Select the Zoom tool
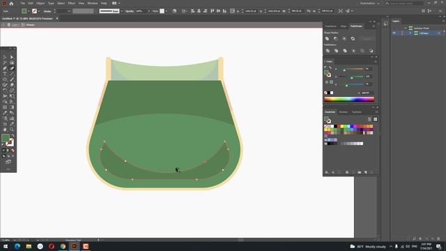 point(12,130)
